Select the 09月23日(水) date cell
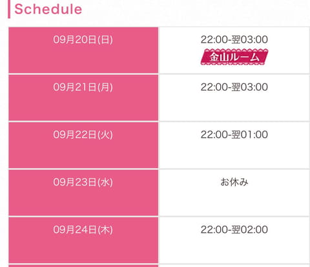The image size is (310, 267). tap(83, 193)
